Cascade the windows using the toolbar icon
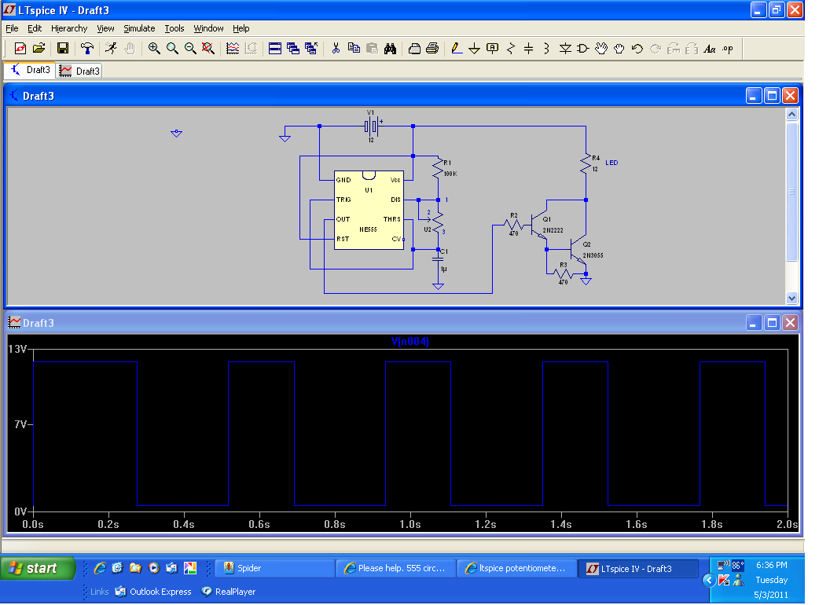The height and width of the screenshot is (605, 819). (293, 49)
